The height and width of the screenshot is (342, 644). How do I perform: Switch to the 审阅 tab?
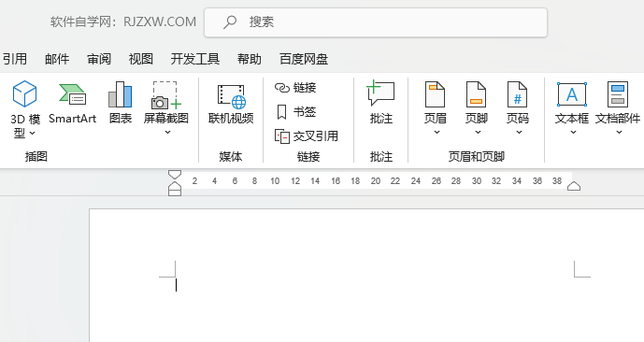pos(99,59)
